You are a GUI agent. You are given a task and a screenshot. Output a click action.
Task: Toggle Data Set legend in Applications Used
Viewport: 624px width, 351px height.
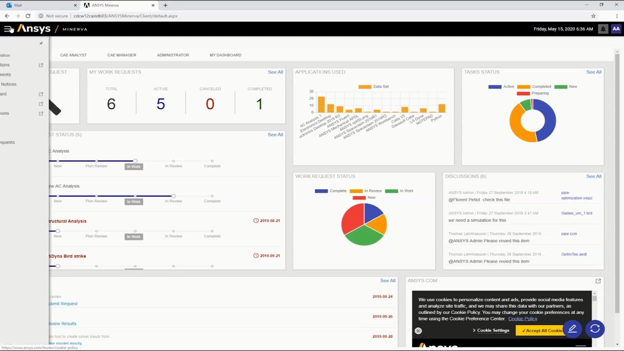373,87
